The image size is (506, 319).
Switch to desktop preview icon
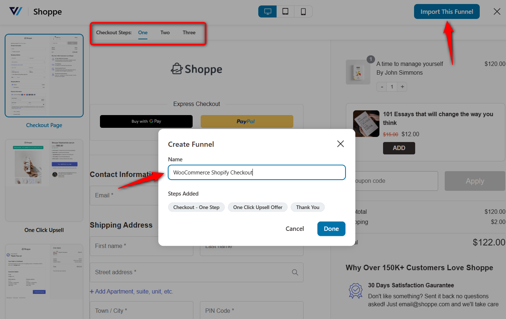[267, 12]
